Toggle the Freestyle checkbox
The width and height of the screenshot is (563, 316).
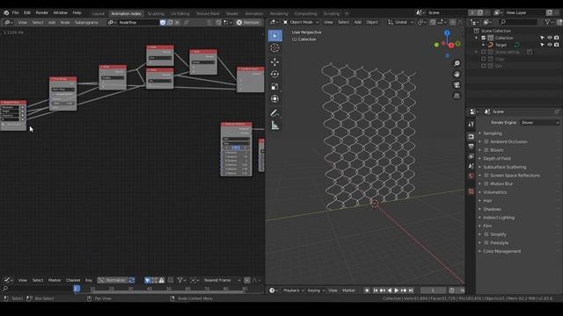(x=486, y=243)
